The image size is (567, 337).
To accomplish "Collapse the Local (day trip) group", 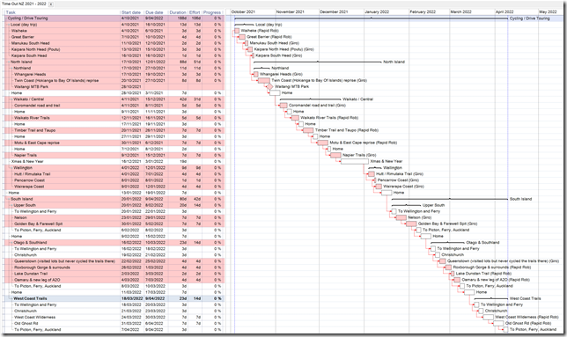I will [x=9, y=25].
